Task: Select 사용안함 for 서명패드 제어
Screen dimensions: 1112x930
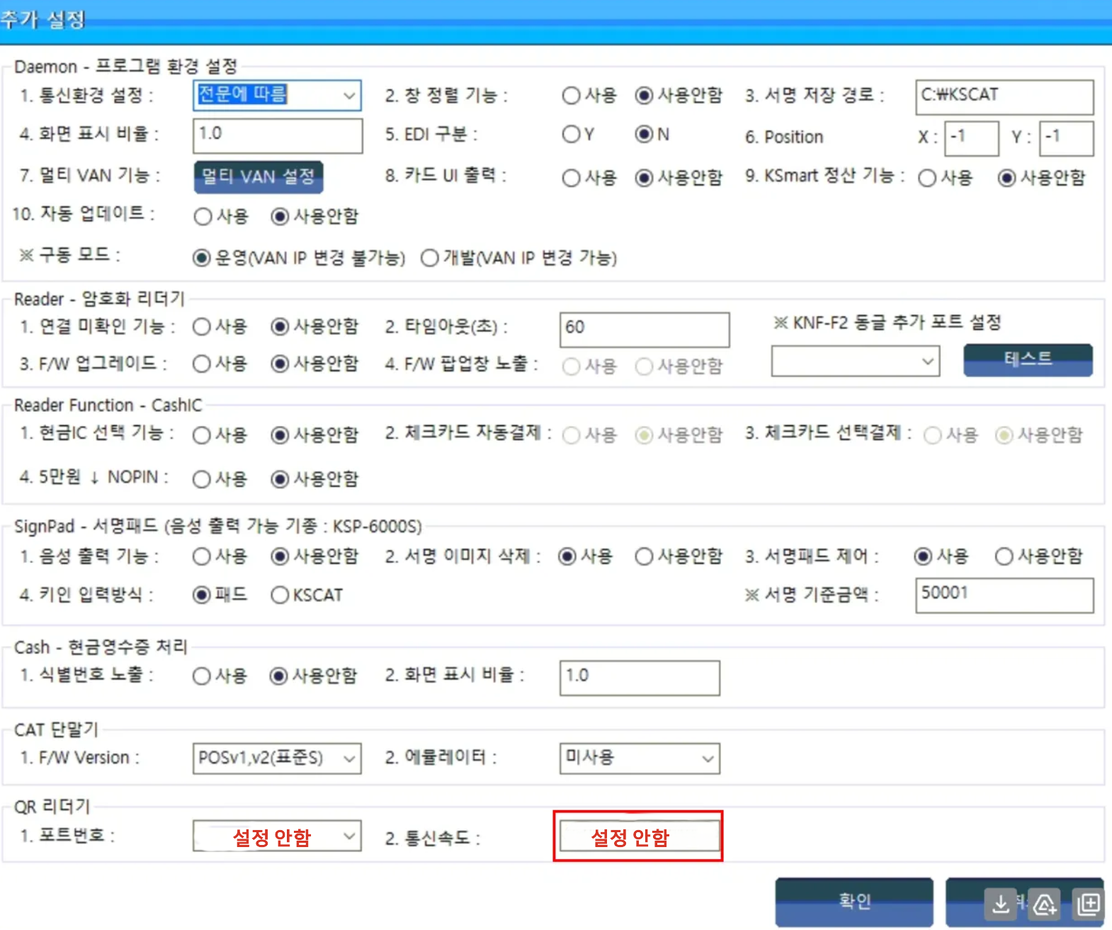Action: click(1039, 556)
